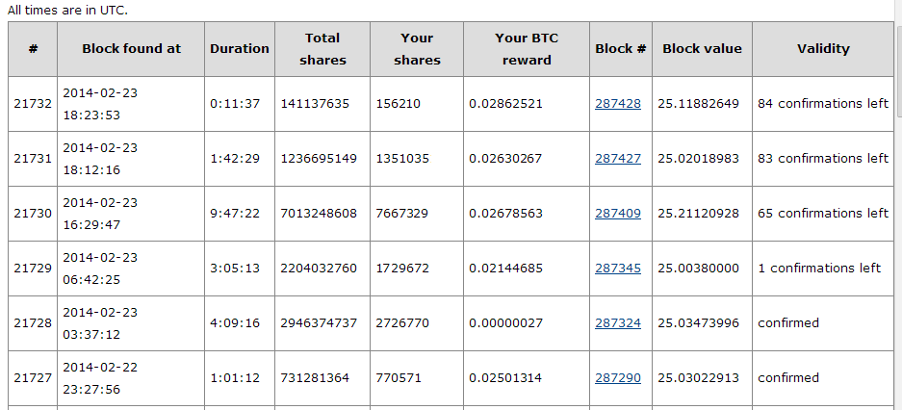
Task: Select block value 25.03473996 cell
Action: (702, 323)
